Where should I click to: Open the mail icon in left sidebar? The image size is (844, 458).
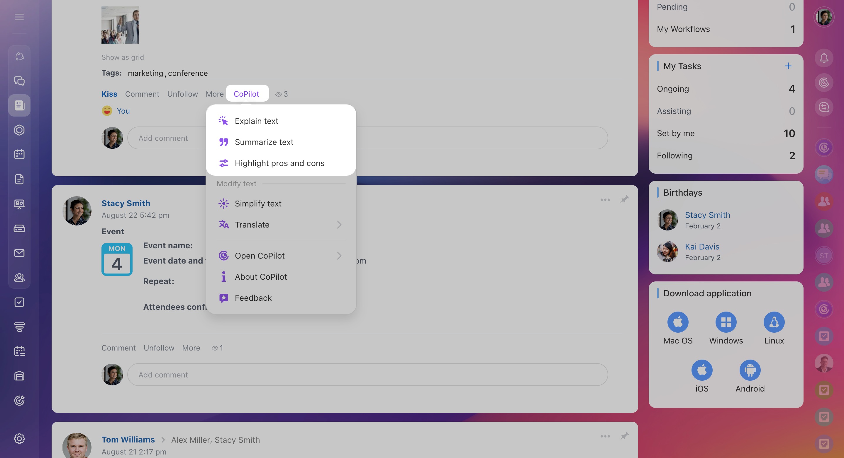pos(19,253)
